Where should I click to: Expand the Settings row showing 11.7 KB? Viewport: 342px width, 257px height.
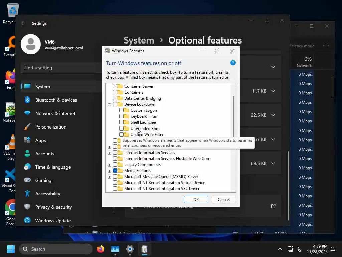273,91
